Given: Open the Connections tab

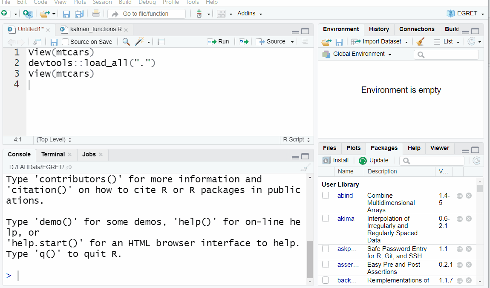Looking at the screenshot, I should (417, 29).
